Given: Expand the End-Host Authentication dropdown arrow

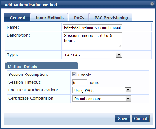Looking at the screenshot, I should click(x=128, y=90).
